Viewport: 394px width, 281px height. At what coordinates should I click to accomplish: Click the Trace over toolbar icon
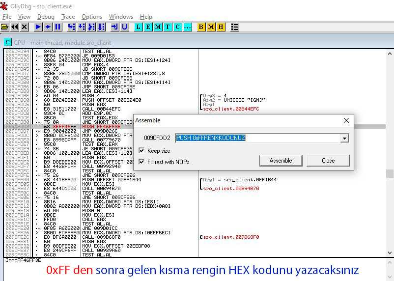(101, 27)
